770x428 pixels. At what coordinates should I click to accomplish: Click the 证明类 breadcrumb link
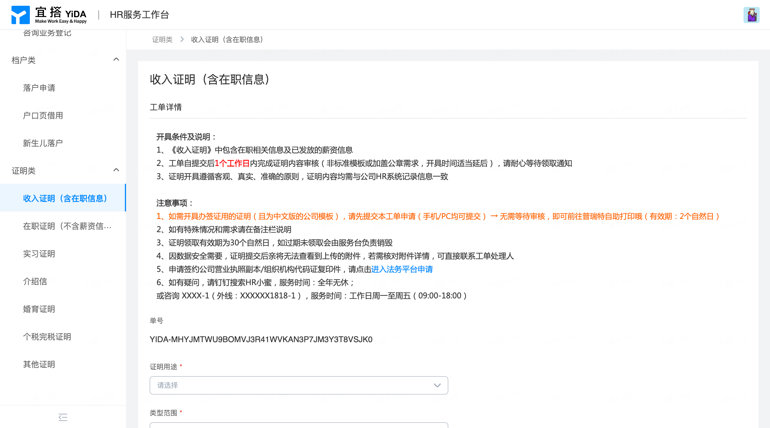pos(162,39)
